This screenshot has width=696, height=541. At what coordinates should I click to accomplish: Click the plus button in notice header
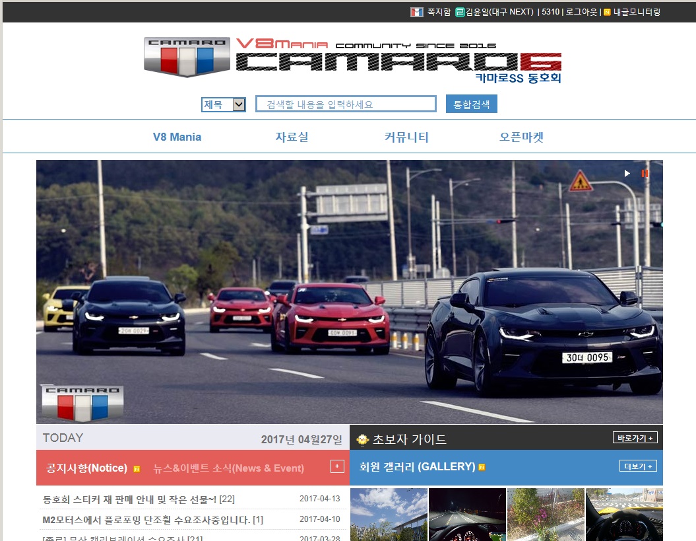pyautogui.click(x=337, y=466)
